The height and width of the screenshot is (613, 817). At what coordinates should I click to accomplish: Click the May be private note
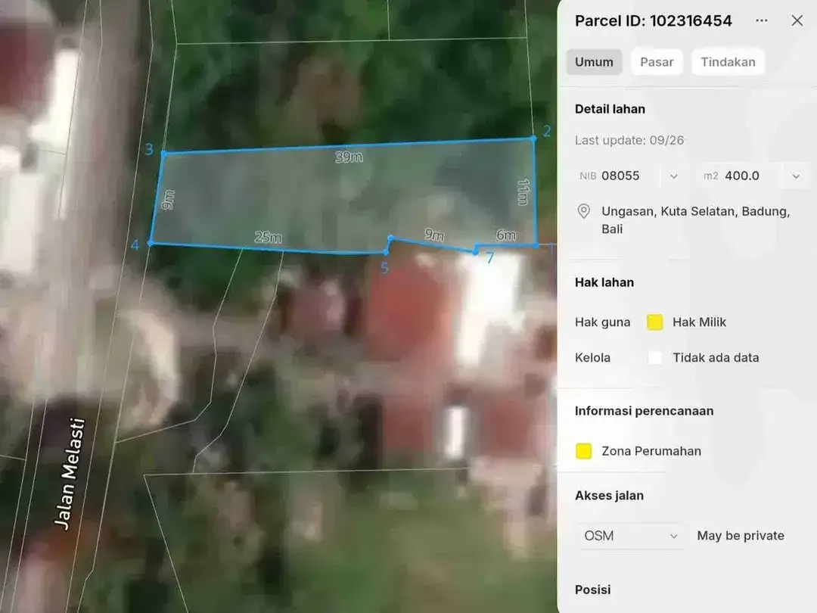click(741, 536)
